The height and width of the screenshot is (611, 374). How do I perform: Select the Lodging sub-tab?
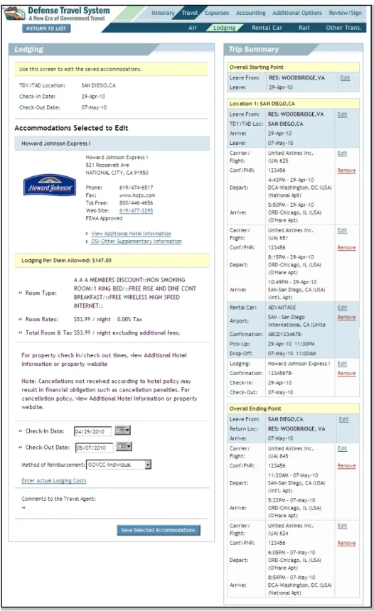tap(224, 28)
